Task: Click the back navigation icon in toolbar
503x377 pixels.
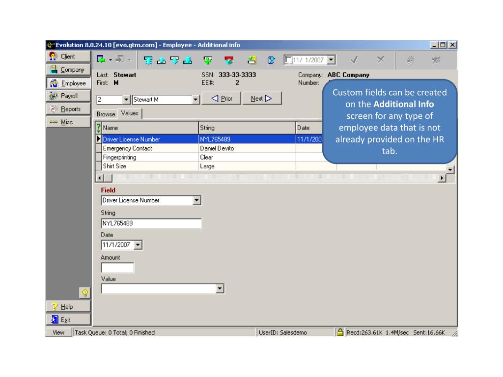Action: coord(101,59)
